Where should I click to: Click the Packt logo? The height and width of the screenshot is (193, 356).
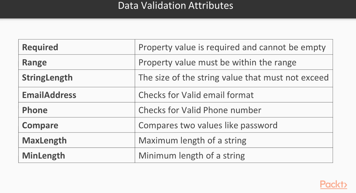[x=333, y=184]
